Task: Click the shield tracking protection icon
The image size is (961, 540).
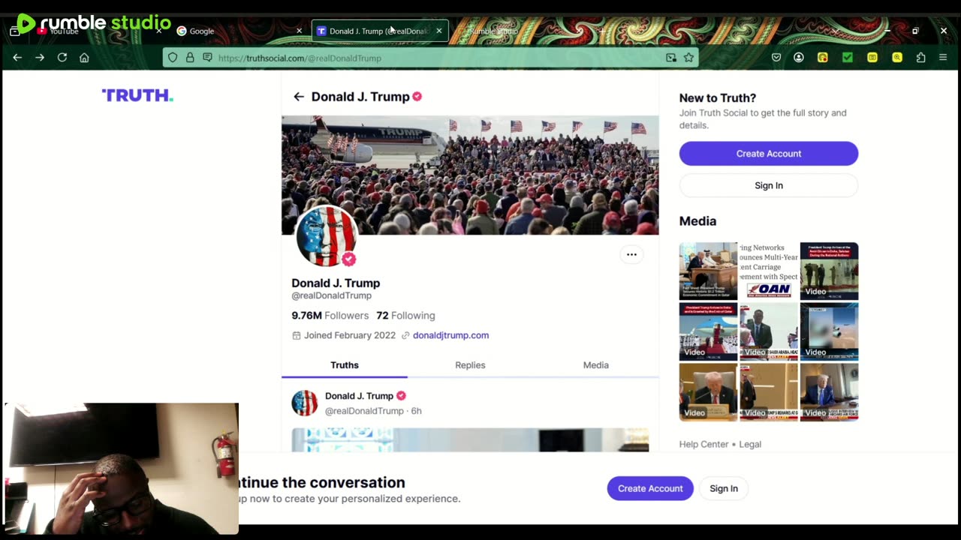Action: click(x=173, y=58)
